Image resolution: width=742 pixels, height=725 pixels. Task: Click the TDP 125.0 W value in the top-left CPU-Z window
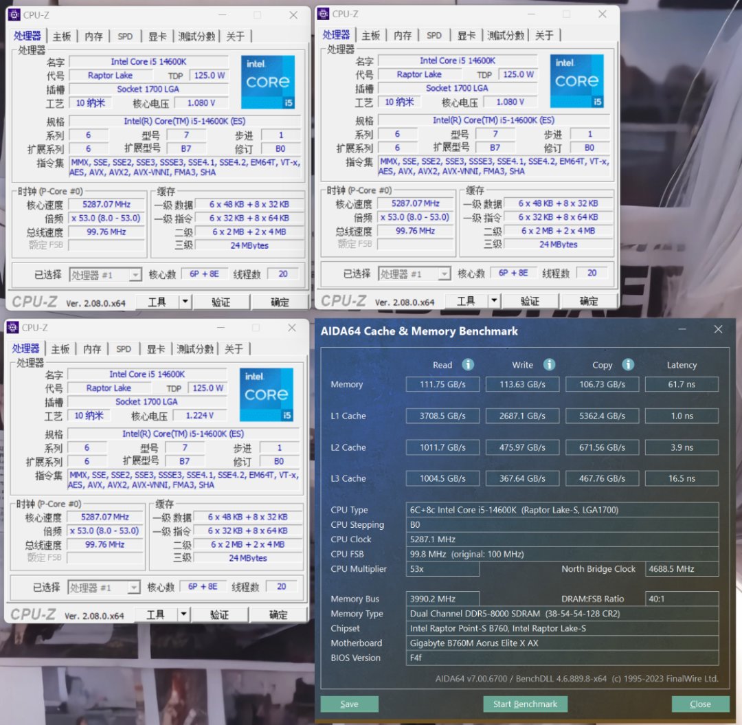[209, 75]
